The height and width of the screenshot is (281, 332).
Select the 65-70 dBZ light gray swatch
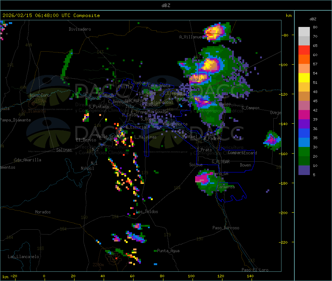(x=304, y=41)
